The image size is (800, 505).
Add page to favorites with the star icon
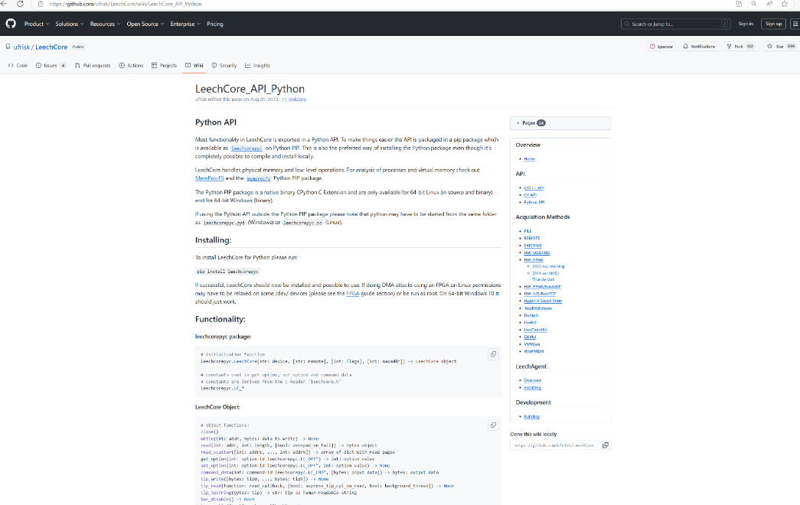tap(785, 4)
